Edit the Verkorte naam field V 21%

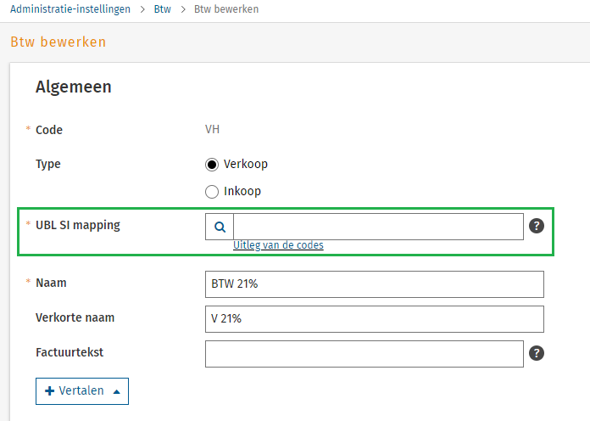click(x=374, y=318)
